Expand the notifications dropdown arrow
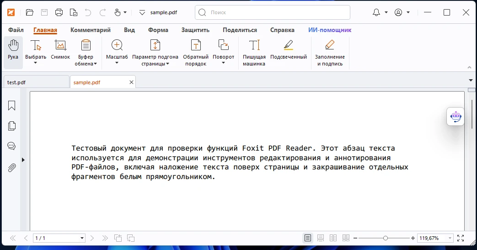The image size is (477, 250). click(386, 12)
